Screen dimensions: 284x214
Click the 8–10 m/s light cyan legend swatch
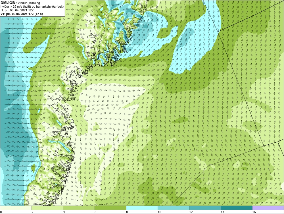(x=142, y=208)
